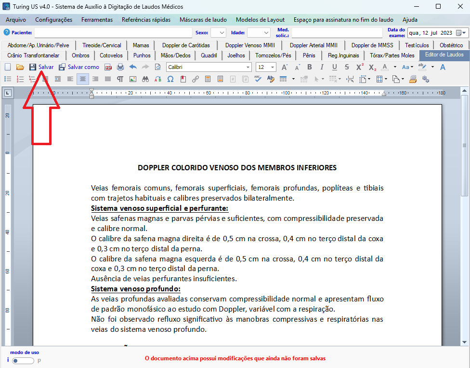The image size is (470, 368).
Task: Click the Export to PDF icon
Action: [108, 67]
